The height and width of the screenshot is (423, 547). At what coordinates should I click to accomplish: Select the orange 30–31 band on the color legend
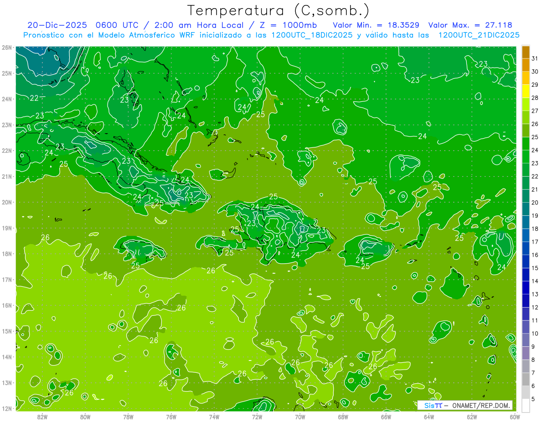coord(526,65)
